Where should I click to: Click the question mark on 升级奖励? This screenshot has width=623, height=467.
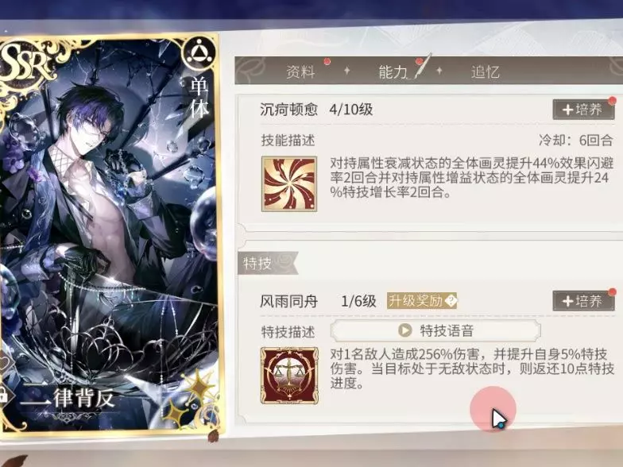(451, 301)
